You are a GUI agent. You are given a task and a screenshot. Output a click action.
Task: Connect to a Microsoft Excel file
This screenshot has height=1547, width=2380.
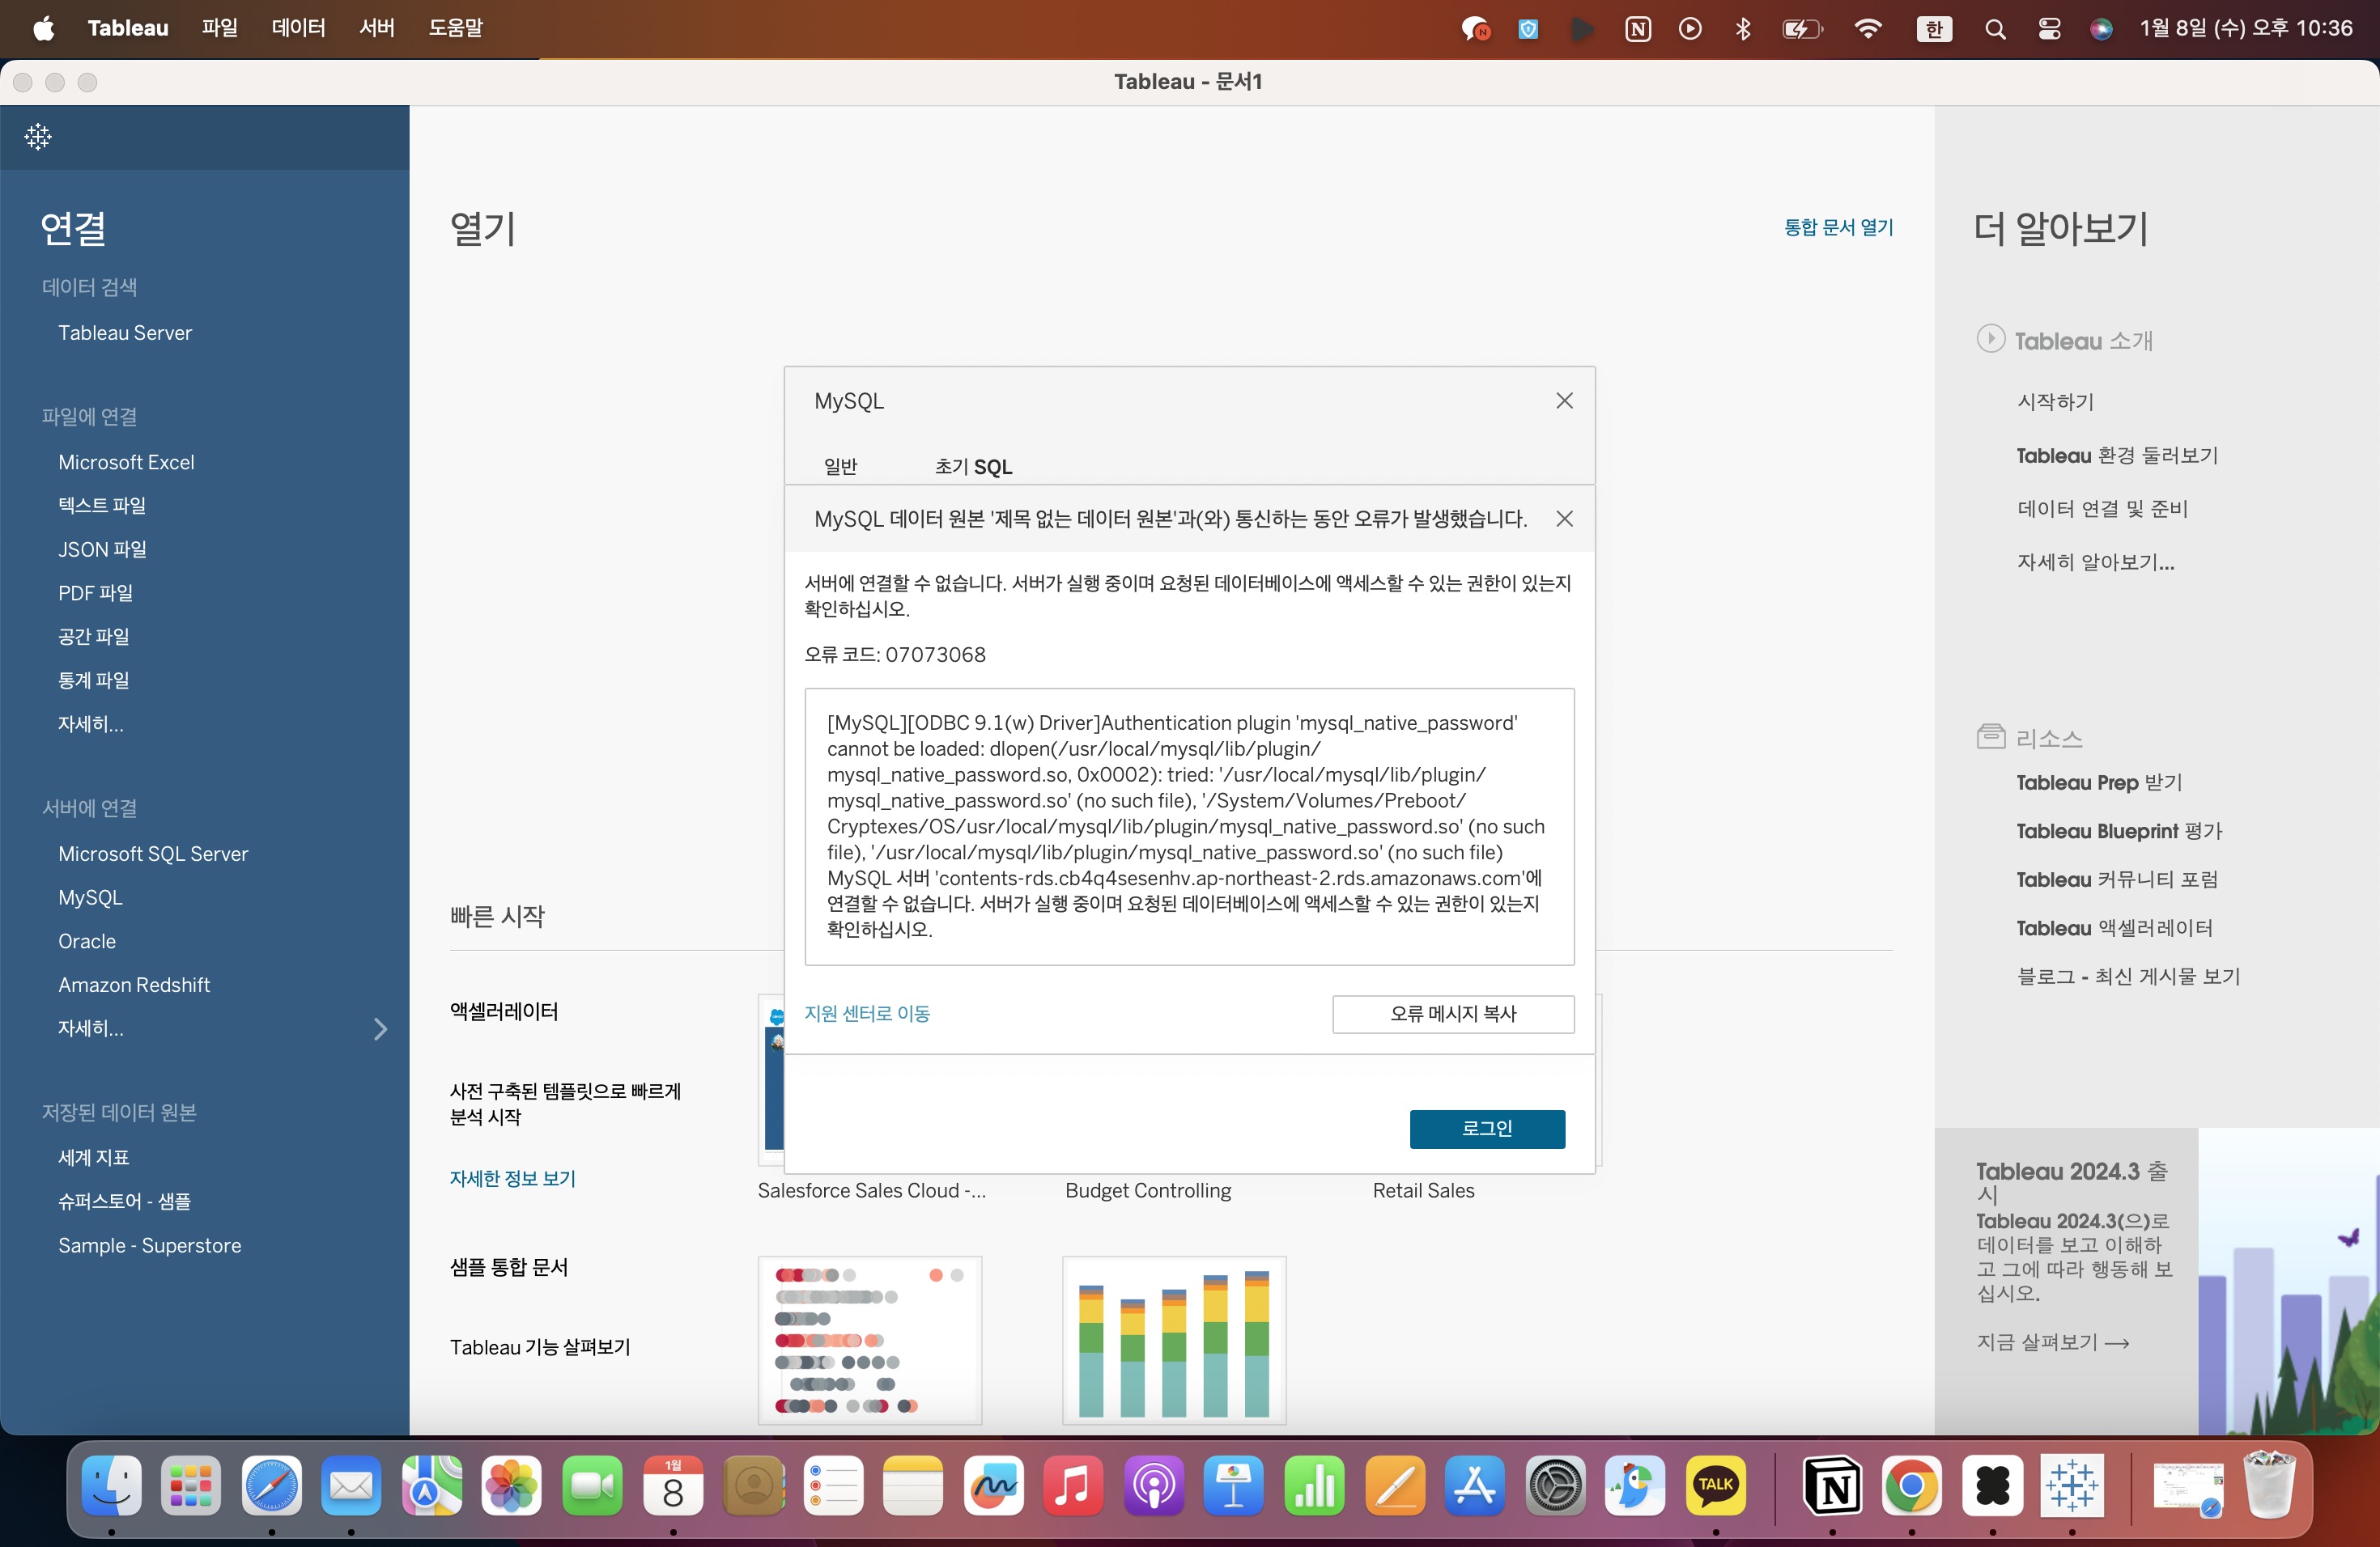coord(126,462)
